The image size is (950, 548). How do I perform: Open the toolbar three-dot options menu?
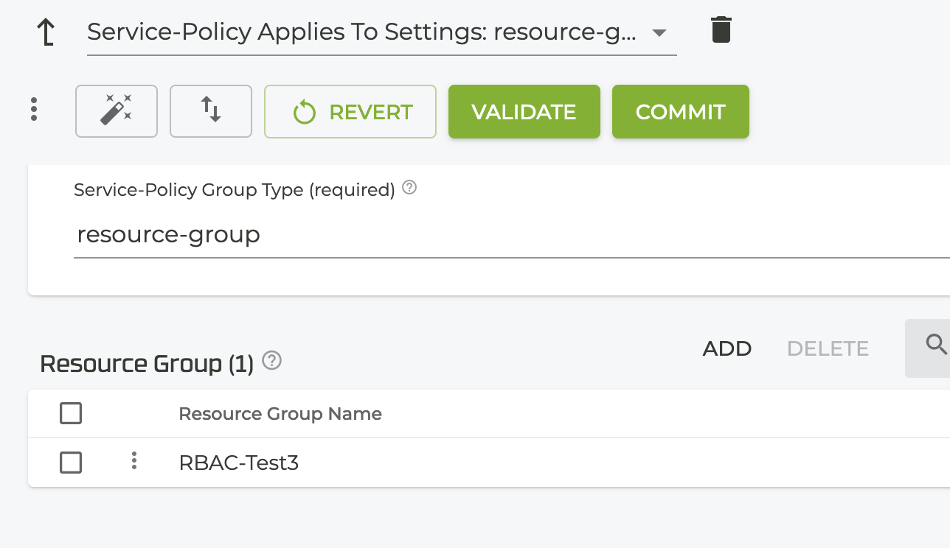point(34,109)
